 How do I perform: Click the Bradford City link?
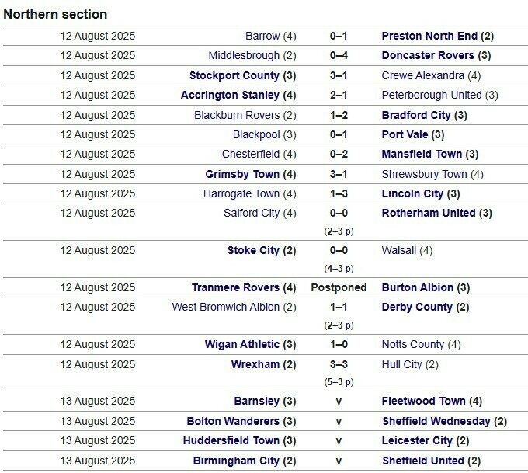click(x=416, y=115)
